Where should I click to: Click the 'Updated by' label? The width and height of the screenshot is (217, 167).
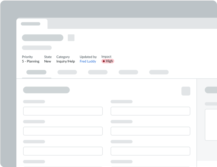(x=88, y=57)
